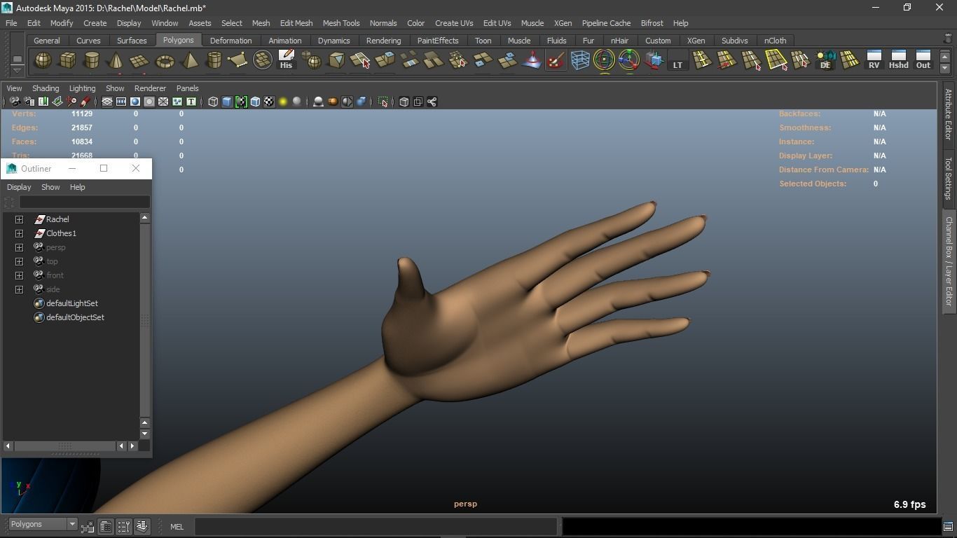Create a polygon plane from the shelf
Screen dimensions: 957x538
tap(139, 60)
